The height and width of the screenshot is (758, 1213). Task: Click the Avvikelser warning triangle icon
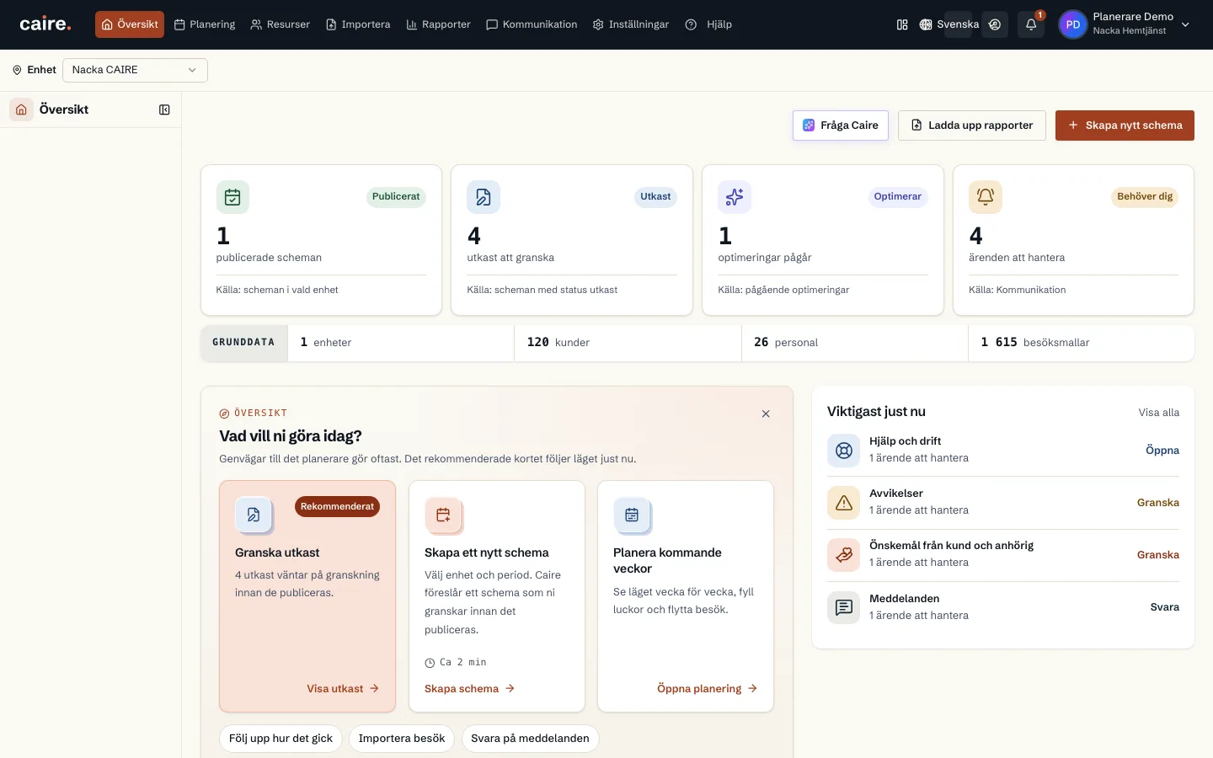[x=843, y=503]
